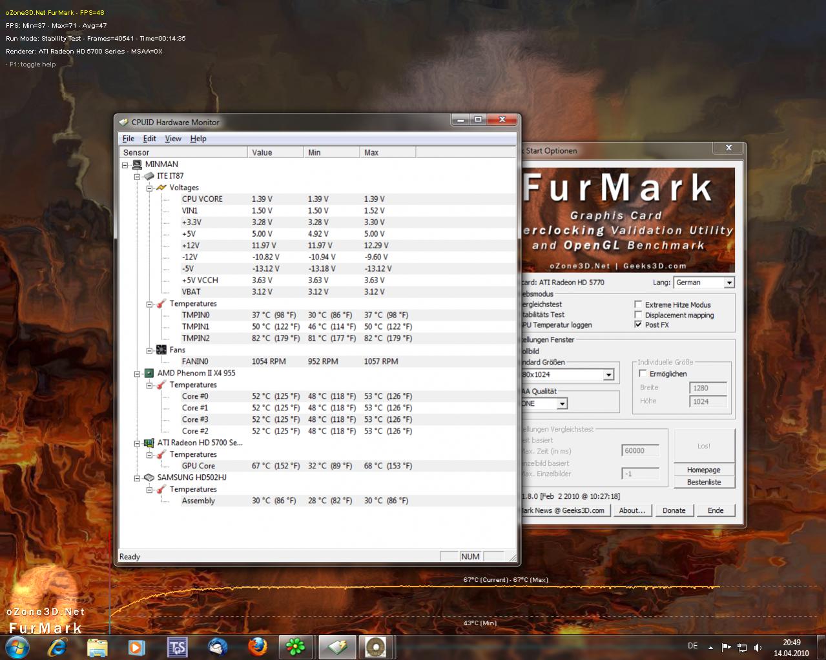Click the Max column header

(x=387, y=152)
